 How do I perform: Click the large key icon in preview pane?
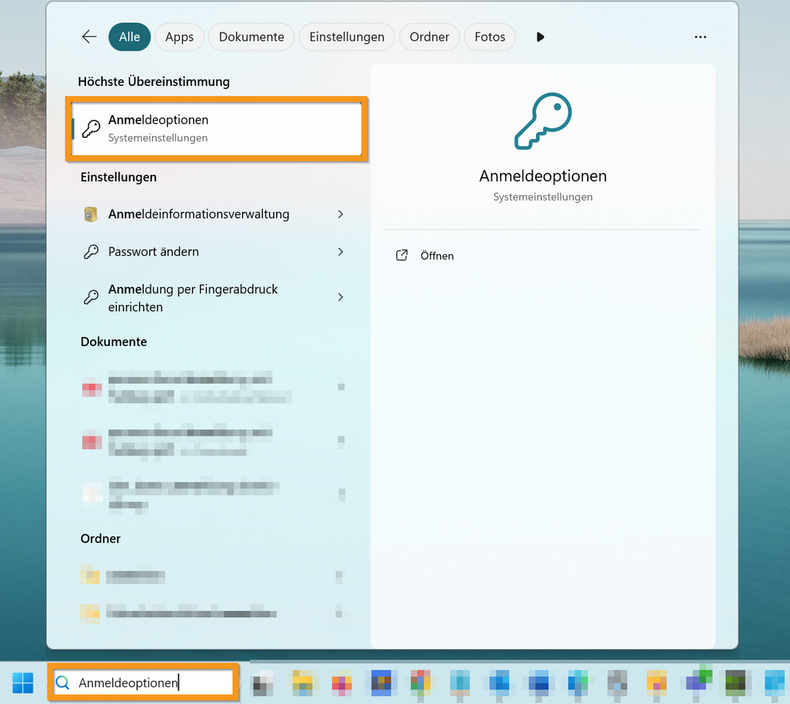click(543, 122)
